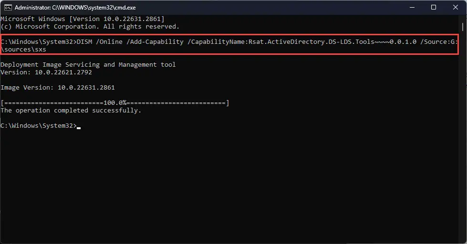Click the Administrator cmd.exe title bar text
This screenshot has height=244, width=467.
[75, 8]
